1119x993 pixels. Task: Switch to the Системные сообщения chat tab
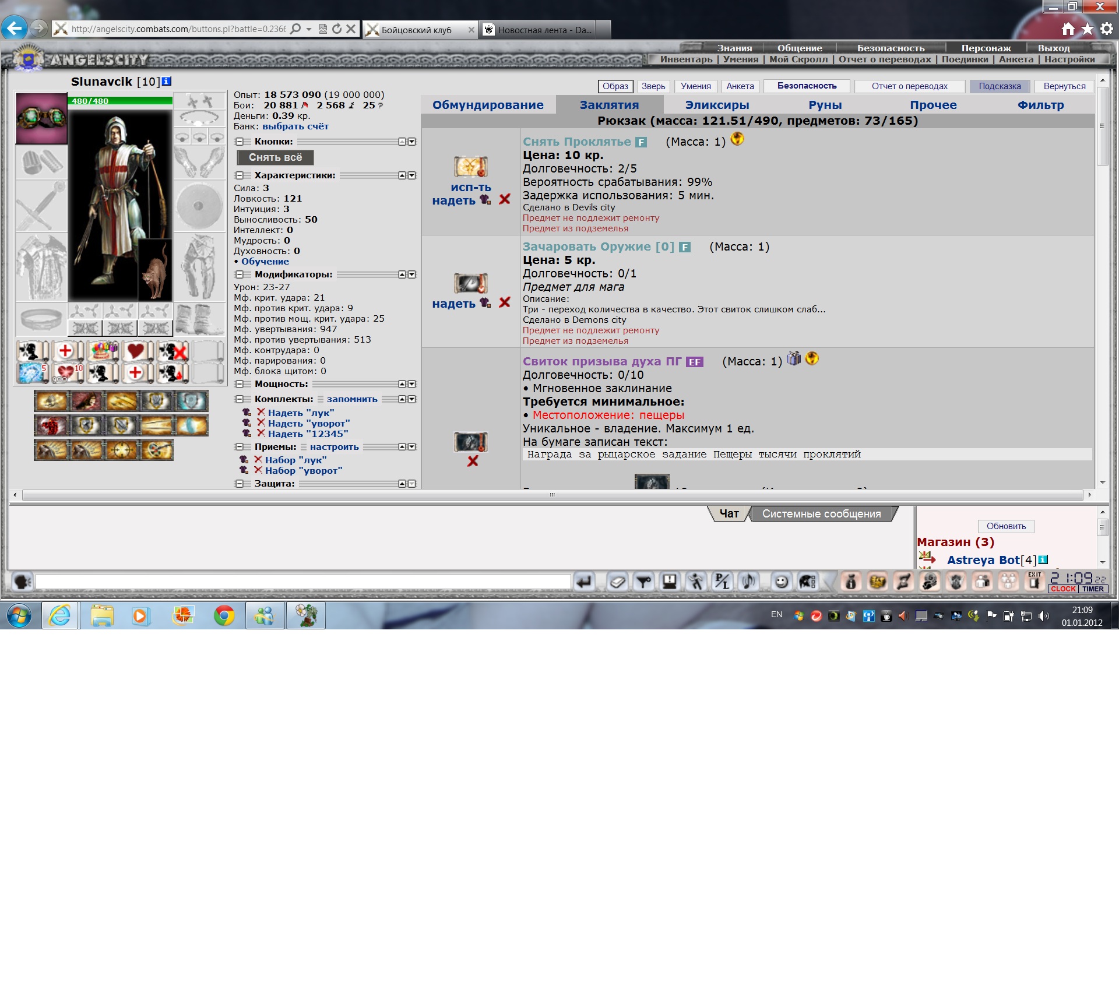click(821, 513)
